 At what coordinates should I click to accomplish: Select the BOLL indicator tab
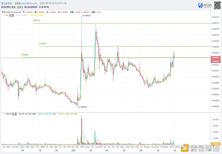[88, 147]
